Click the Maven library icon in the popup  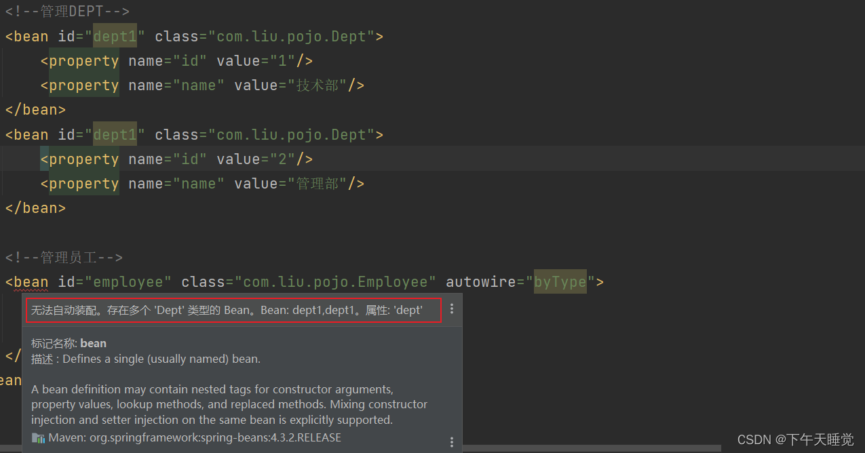point(38,438)
